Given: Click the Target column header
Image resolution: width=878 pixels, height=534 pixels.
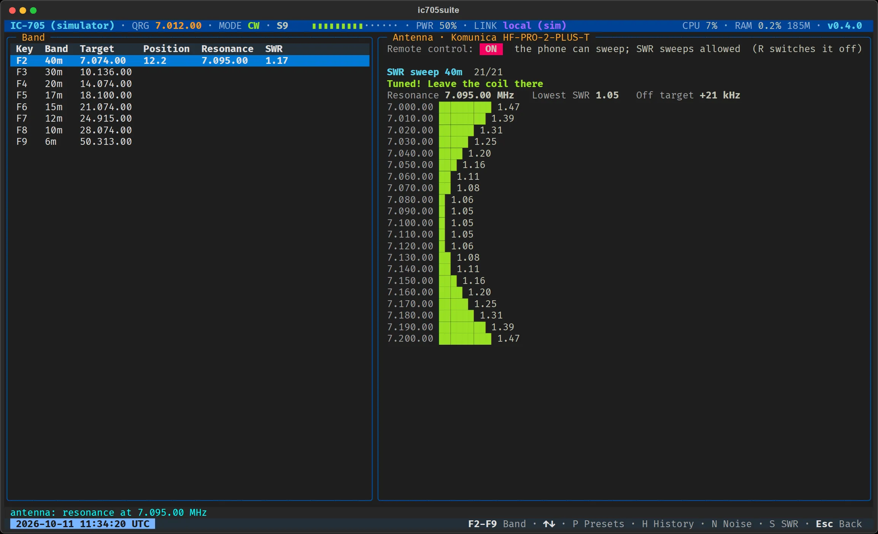Looking at the screenshot, I should pyautogui.click(x=97, y=49).
